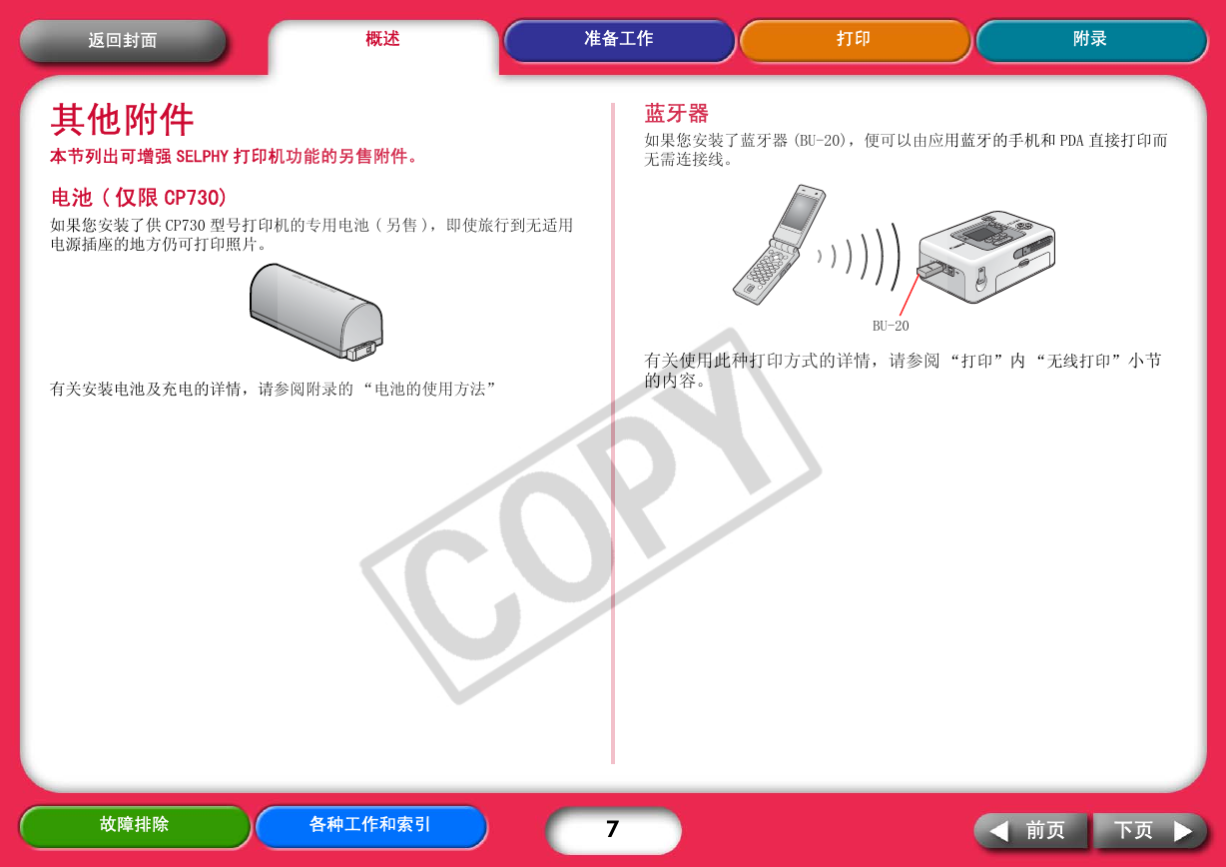Open the 附录 tab

click(1090, 40)
